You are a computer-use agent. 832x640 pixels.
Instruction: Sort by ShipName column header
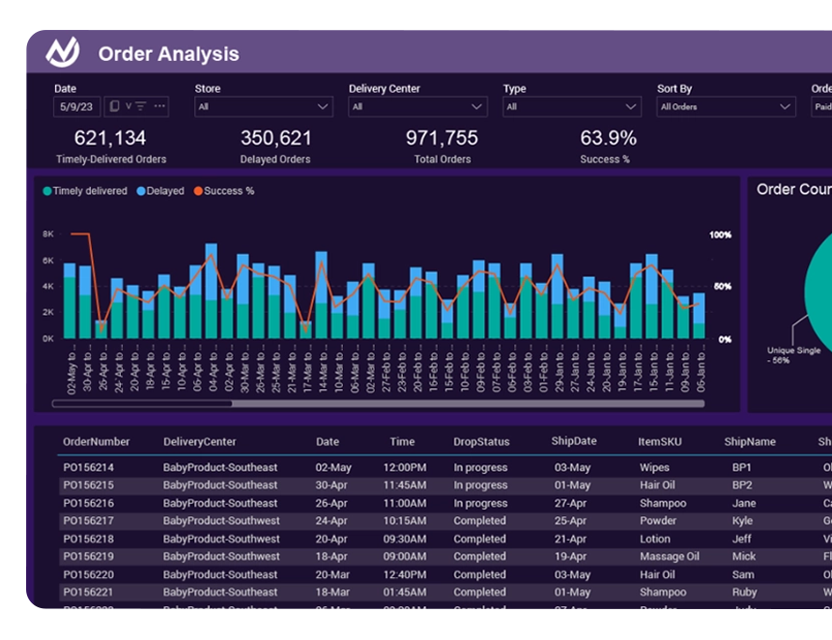(x=750, y=442)
